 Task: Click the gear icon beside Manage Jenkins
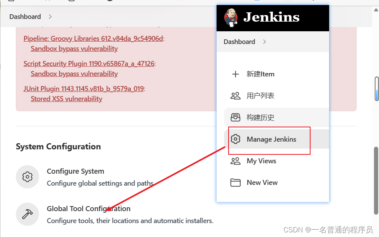(x=236, y=139)
